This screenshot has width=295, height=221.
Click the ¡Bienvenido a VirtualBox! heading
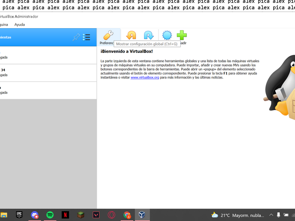pos(127,51)
